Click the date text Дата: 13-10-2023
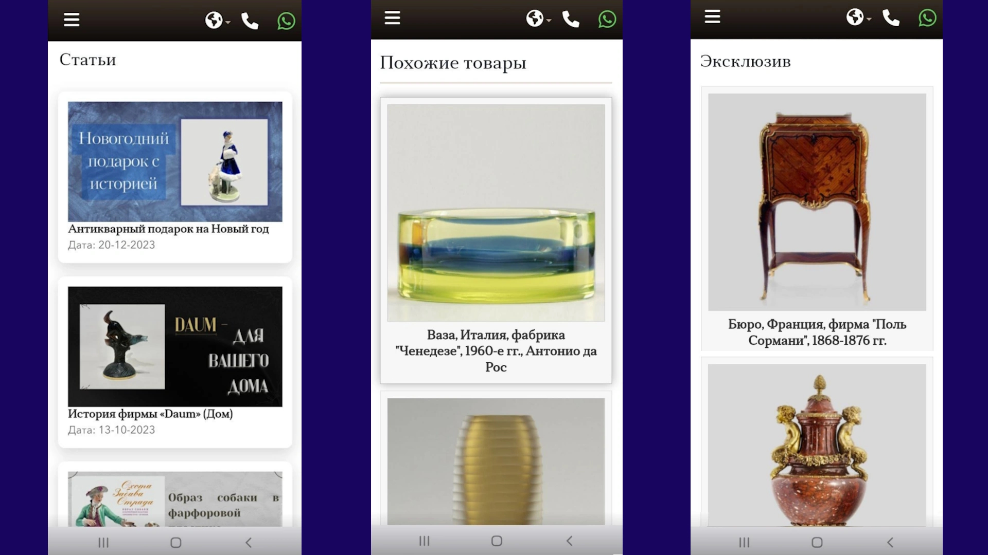Screen dimensions: 988x555 [x=112, y=430]
